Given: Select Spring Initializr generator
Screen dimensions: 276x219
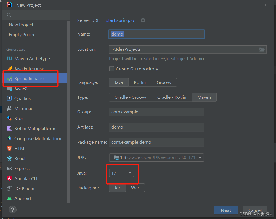Looking at the screenshot, I should [34, 78].
